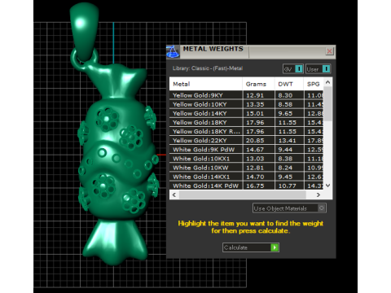This screenshot has width=391, height=293.
Task: Select the Yellow Gold:22KY row
Action: tap(247, 141)
